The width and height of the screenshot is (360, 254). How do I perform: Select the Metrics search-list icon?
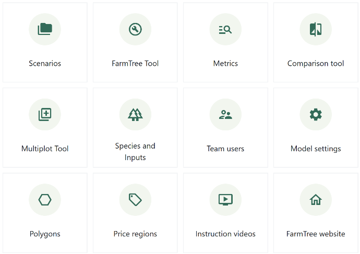pos(225,29)
